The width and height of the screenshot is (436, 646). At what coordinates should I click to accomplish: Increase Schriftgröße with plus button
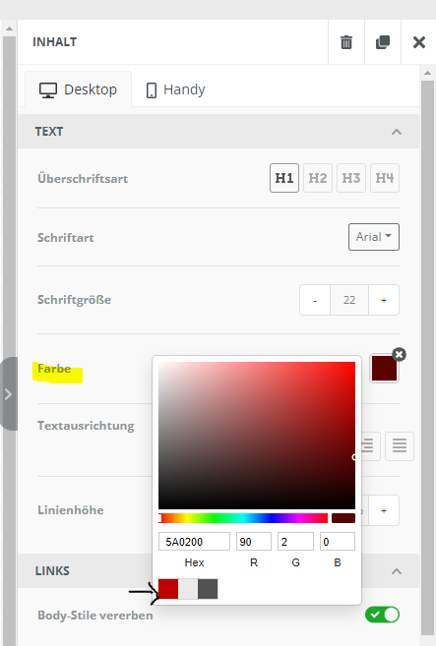(x=384, y=300)
